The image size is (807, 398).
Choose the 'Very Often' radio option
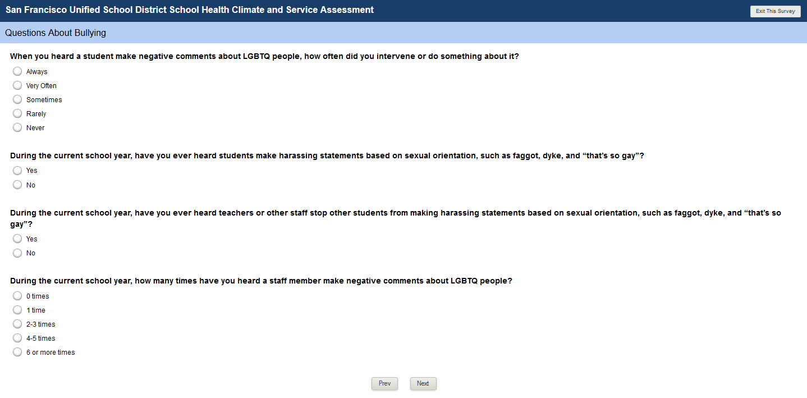17,85
